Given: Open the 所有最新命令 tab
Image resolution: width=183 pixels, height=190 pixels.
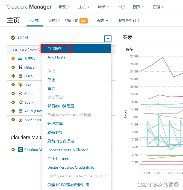Looking at the screenshot, I should coord(129,21).
